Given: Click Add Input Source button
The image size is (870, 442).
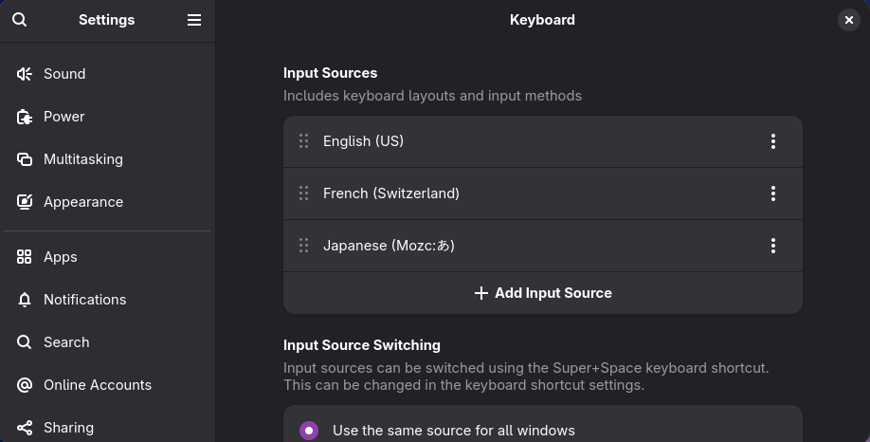Looking at the screenshot, I should 543,293.
